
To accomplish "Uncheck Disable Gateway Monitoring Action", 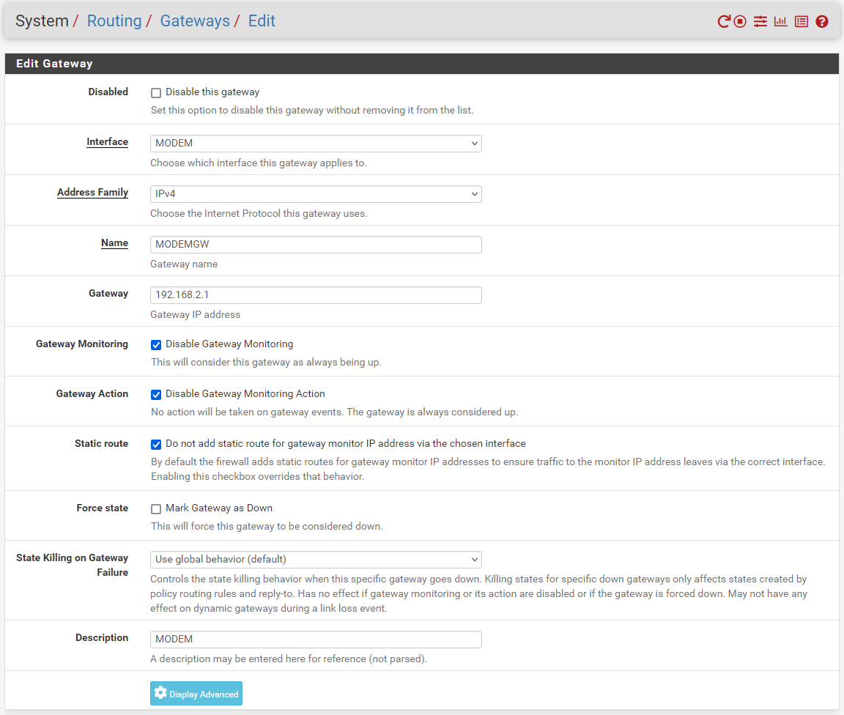I will 156,395.
